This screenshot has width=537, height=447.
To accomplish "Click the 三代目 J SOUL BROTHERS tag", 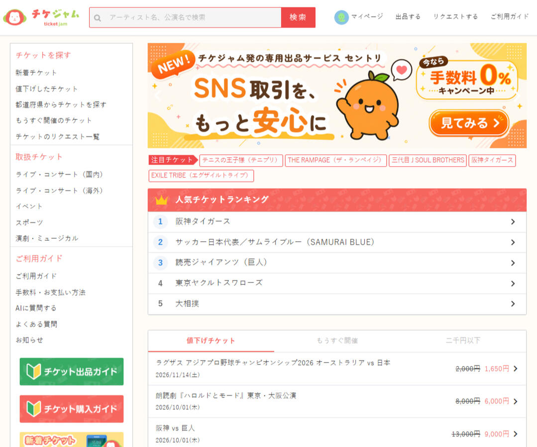I will click(428, 160).
